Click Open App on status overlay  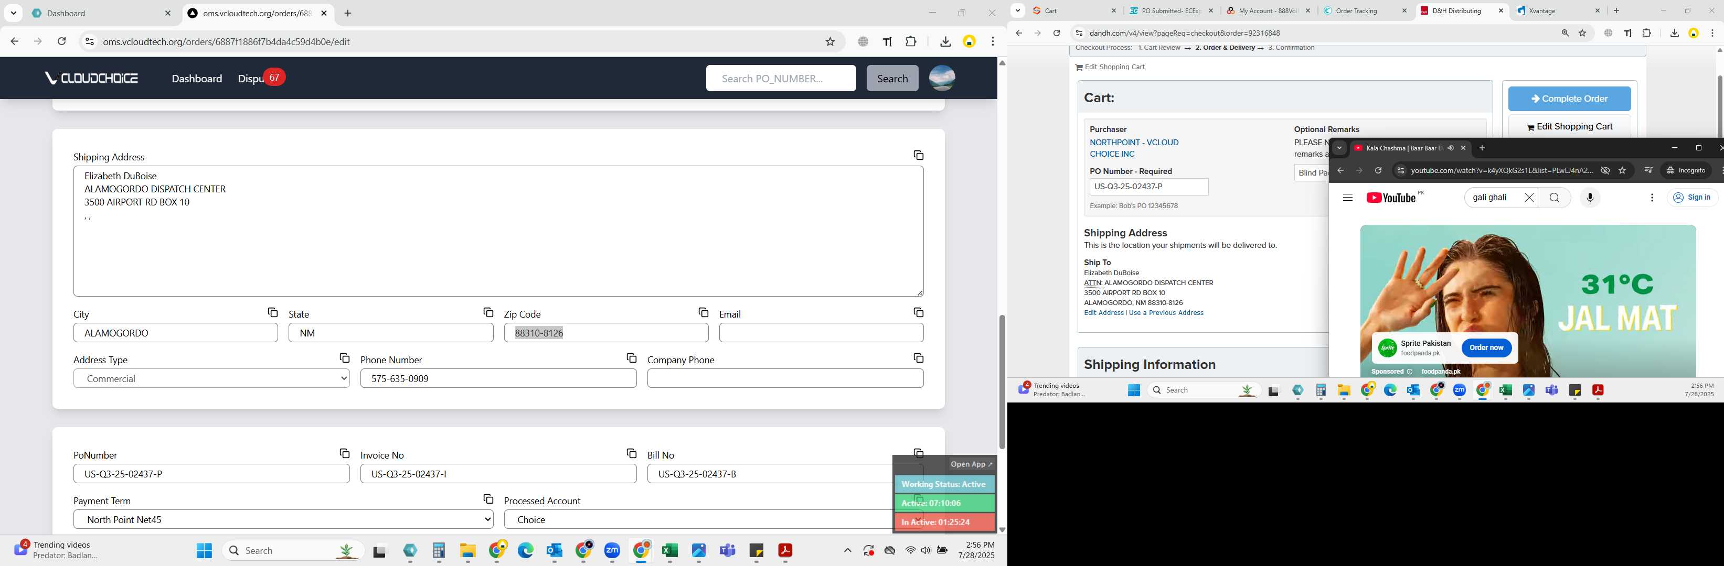pos(971,464)
